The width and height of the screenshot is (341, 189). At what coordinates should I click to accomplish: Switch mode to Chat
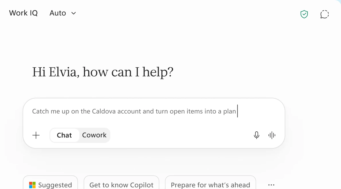[64, 135]
